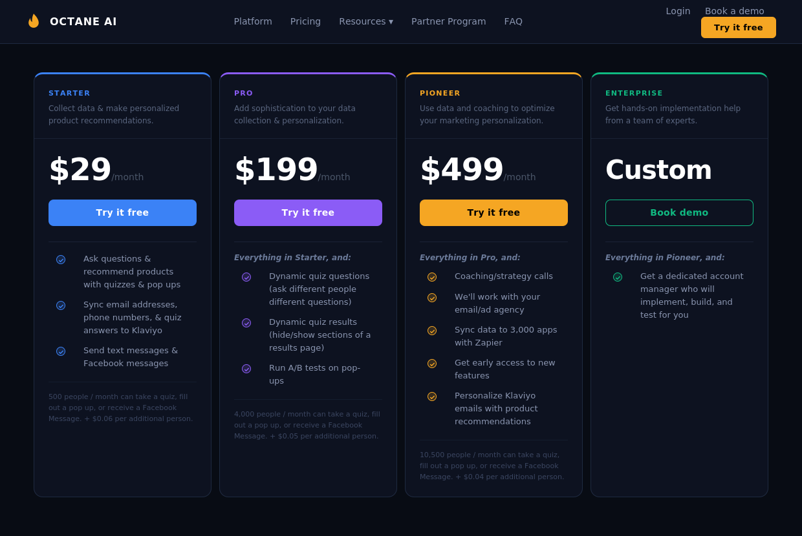
Task: Open the Partner Program page
Action: pyautogui.click(x=448, y=21)
